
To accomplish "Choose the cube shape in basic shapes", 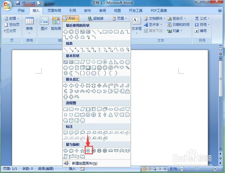I will click(x=82, y=67).
